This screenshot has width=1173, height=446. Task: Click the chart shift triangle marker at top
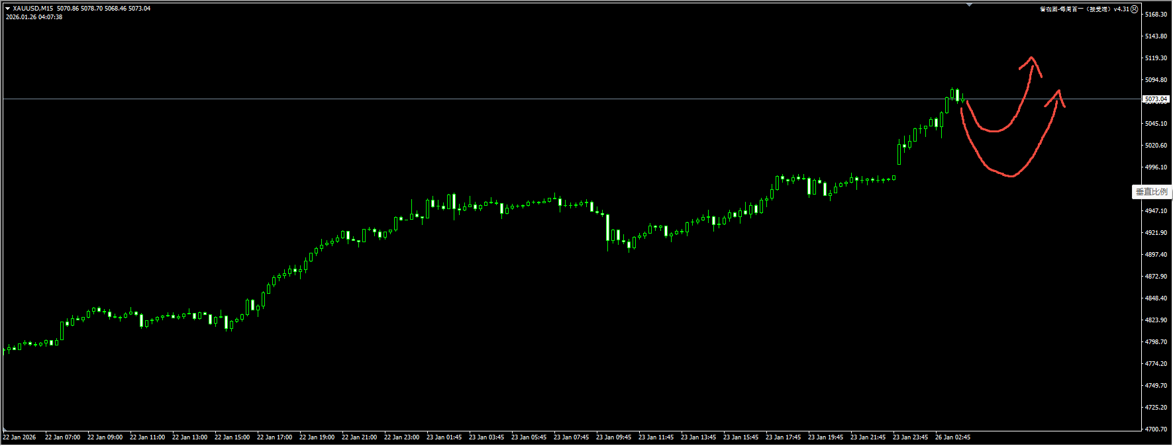969,5
